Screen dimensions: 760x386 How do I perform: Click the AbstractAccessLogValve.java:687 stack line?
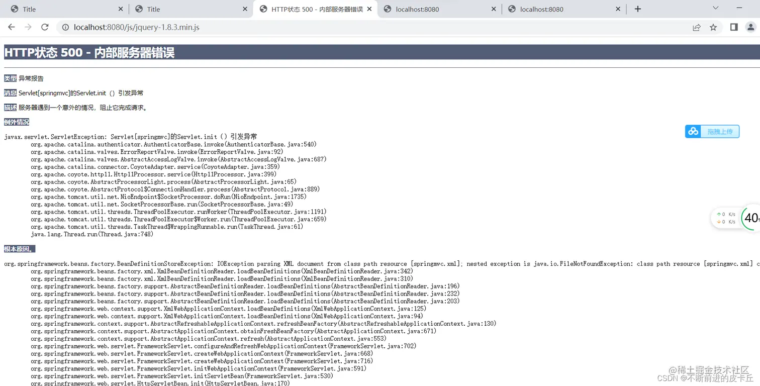click(x=178, y=159)
